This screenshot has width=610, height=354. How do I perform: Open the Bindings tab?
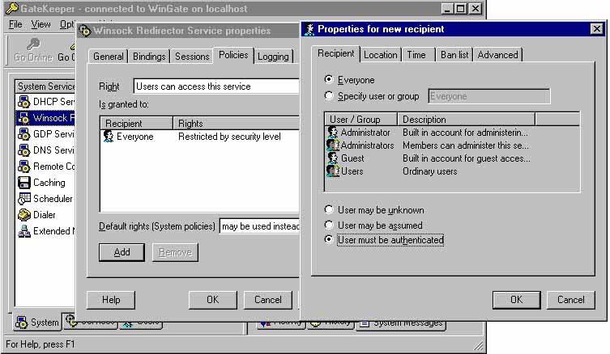tap(149, 57)
